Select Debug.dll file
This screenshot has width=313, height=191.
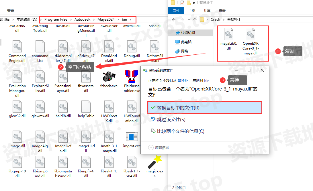tap(132, 49)
